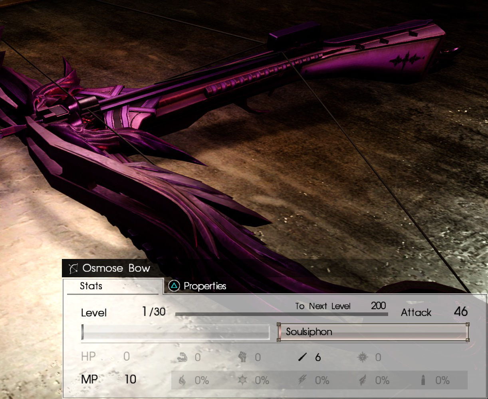This screenshot has height=399, width=488.
Task: Click the lightning resistance bolt icon
Action: 302,380
